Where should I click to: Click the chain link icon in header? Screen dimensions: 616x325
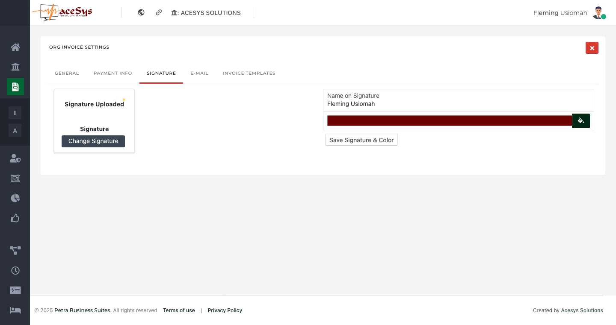[x=159, y=13]
